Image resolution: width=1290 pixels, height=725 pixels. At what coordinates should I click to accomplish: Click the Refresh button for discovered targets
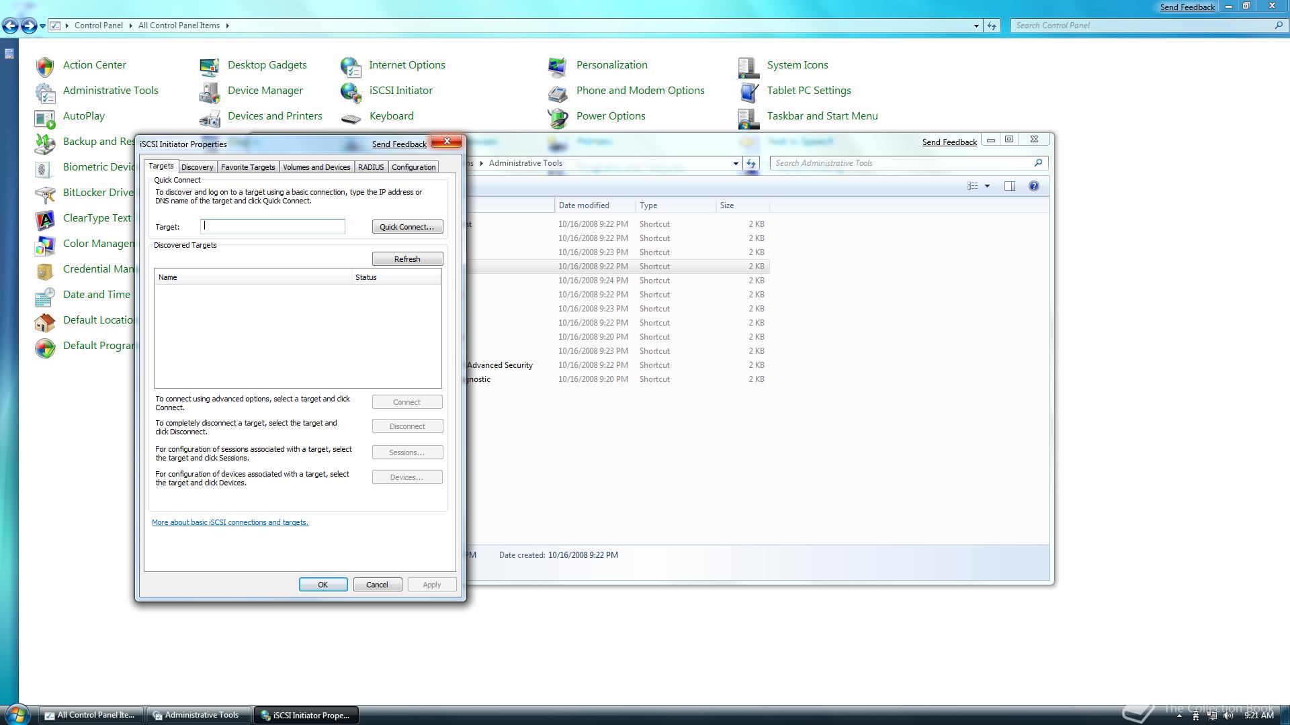coord(407,259)
